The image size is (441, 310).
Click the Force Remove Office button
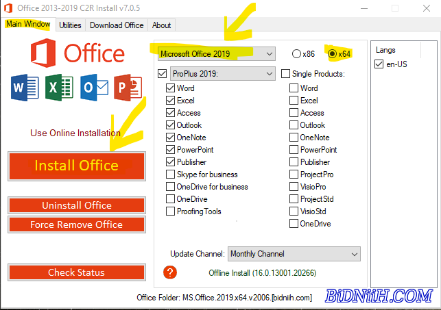coord(77,224)
